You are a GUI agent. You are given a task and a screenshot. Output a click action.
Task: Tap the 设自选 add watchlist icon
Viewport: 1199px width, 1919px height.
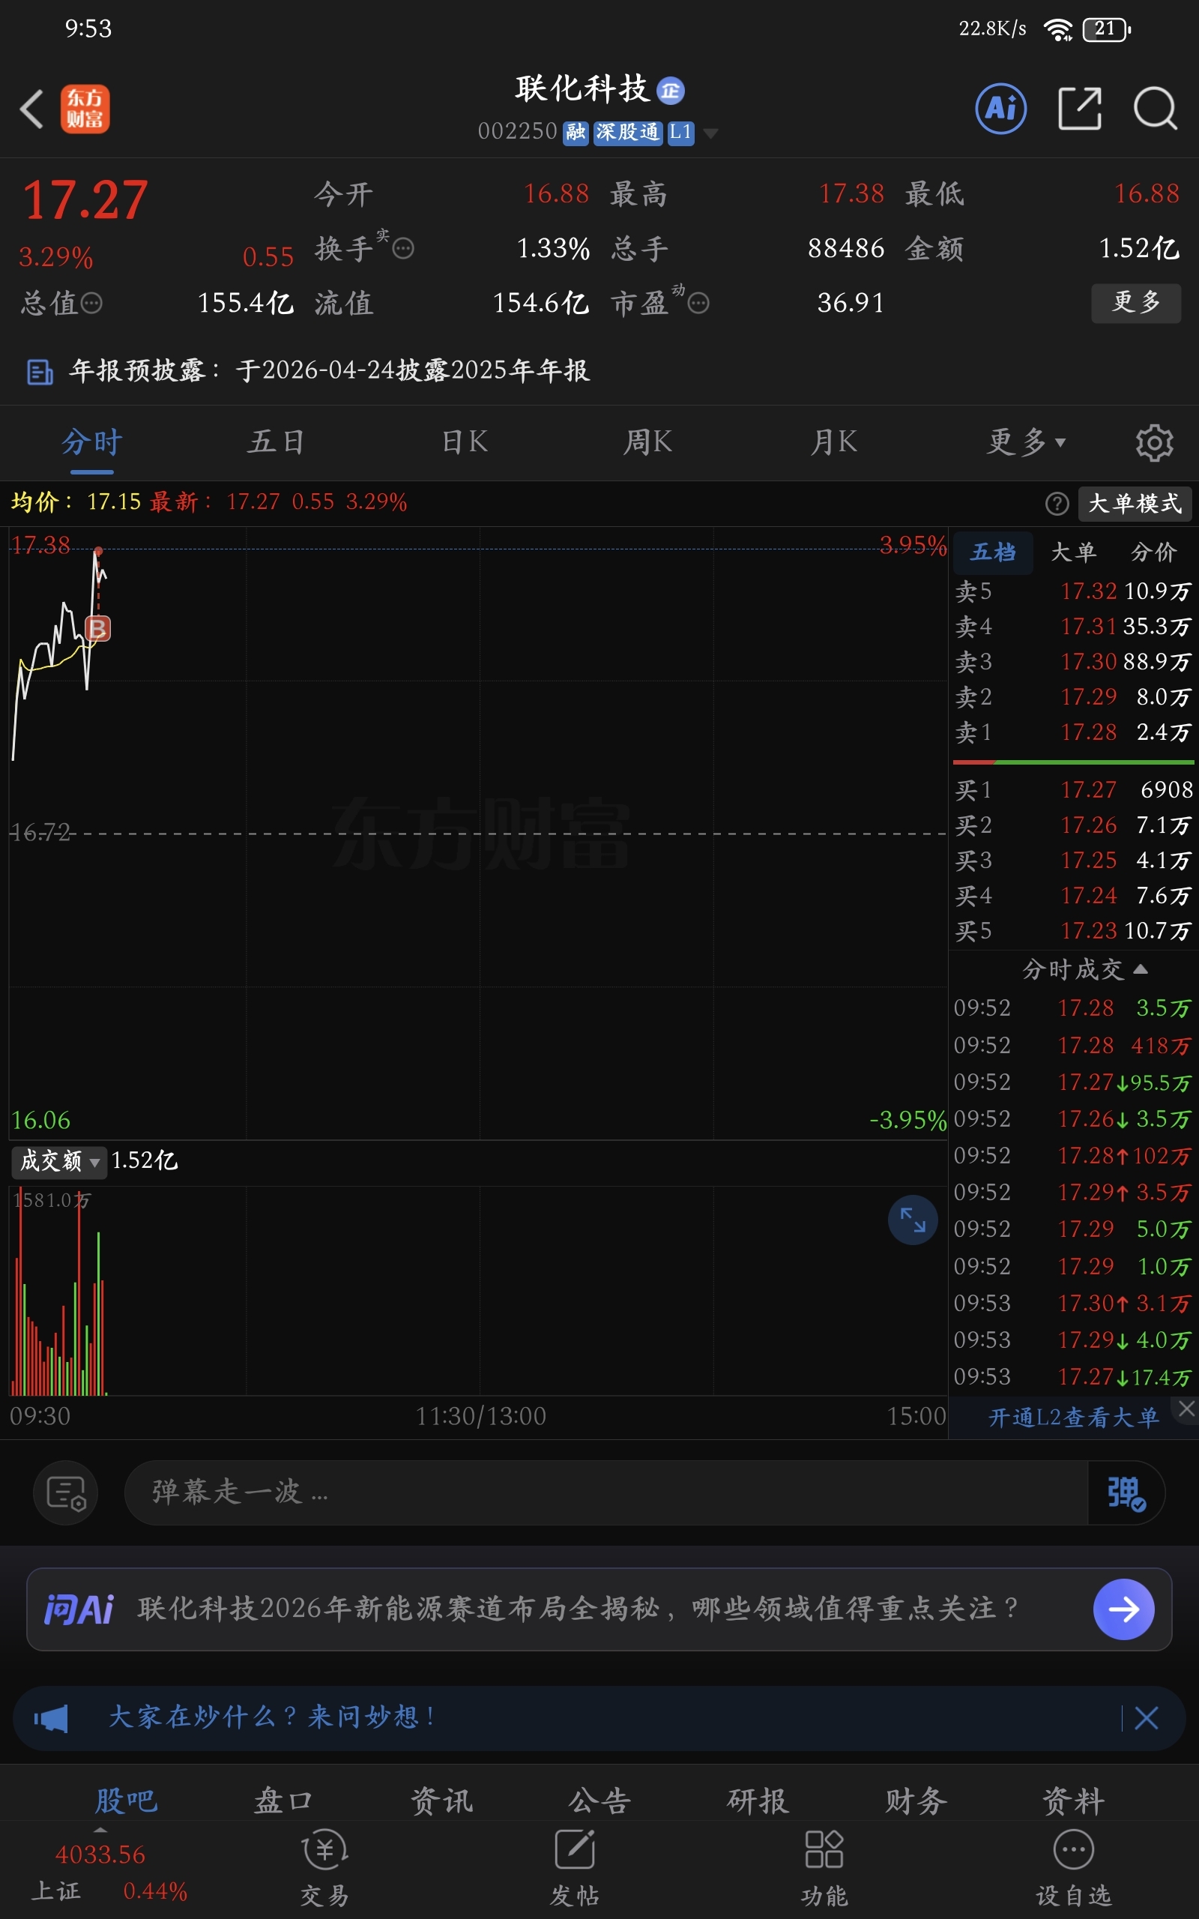[x=1074, y=1867]
